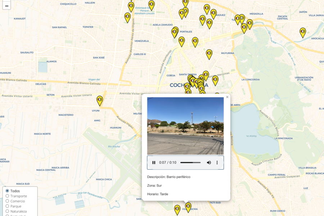Screen dimensions: 324x216
Task: Open sound marker west of Muyurina
Action: coord(209,54)
